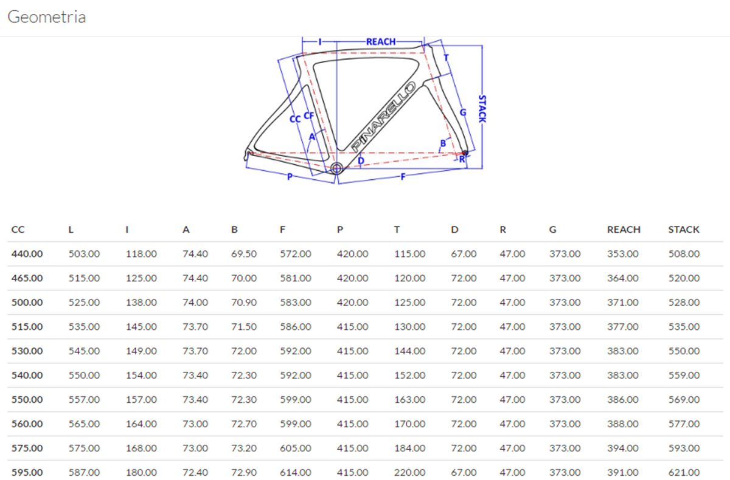Click REACH value 364.00 in the 465.00 row
This screenshot has width=730, height=480.
point(623,278)
